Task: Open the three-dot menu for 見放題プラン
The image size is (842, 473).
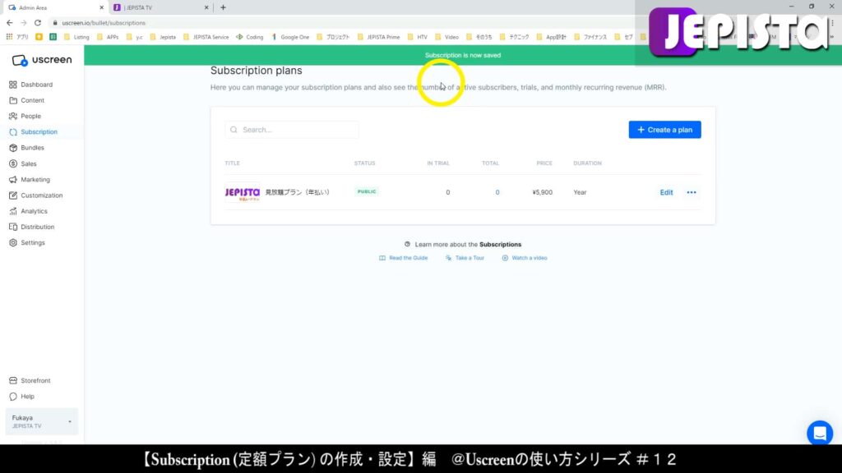Action: (692, 192)
